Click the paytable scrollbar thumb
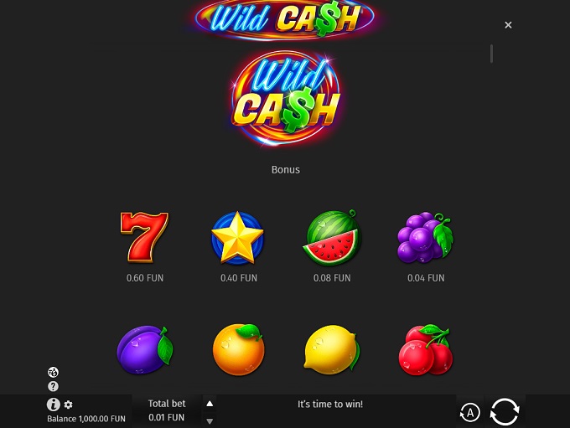 [x=491, y=54]
